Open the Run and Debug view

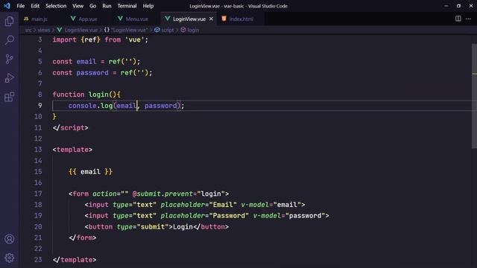[10, 77]
